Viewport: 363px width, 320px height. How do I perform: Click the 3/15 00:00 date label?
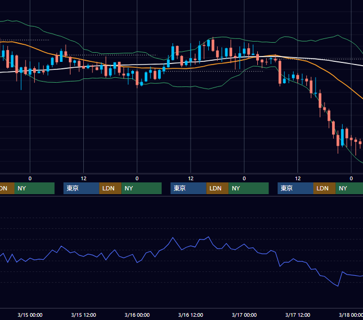point(30,315)
